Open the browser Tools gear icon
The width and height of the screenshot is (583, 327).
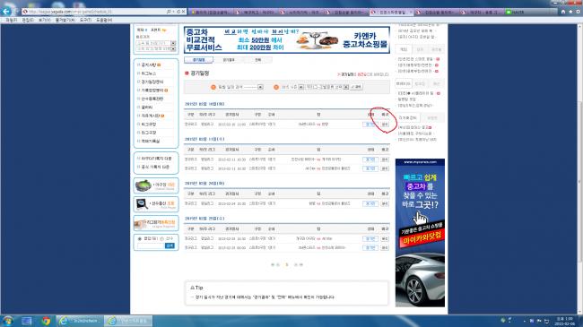579,12
